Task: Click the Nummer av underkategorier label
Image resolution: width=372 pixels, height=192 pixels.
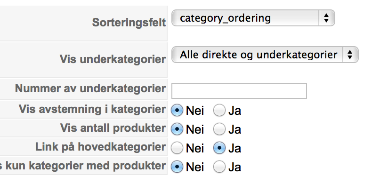Action: [x=90, y=88]
